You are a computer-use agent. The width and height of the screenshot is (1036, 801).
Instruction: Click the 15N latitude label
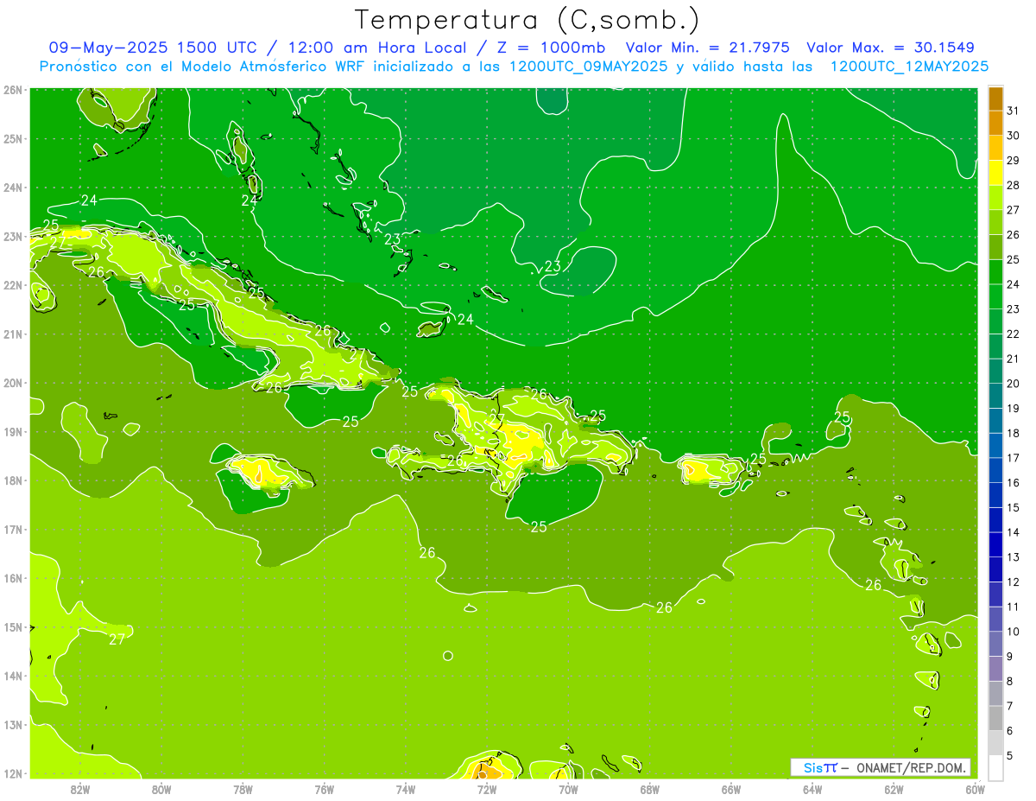(13, 626)
